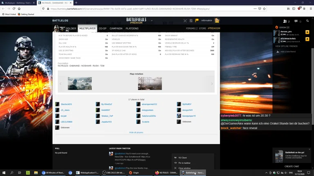Viewport: 314px width, 176px height.
Task: Open the Battlefield 3 game selector dropdown
Action: click(152, 20)
